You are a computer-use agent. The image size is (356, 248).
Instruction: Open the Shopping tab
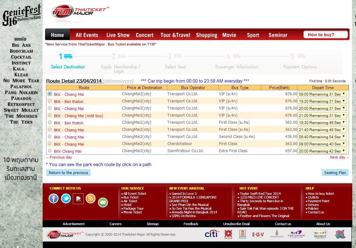pos(207,35)
